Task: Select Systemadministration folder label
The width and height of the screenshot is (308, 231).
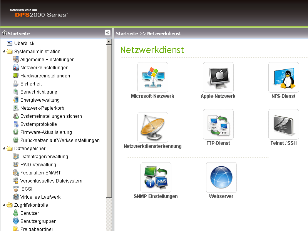Action: pos(37,52)
